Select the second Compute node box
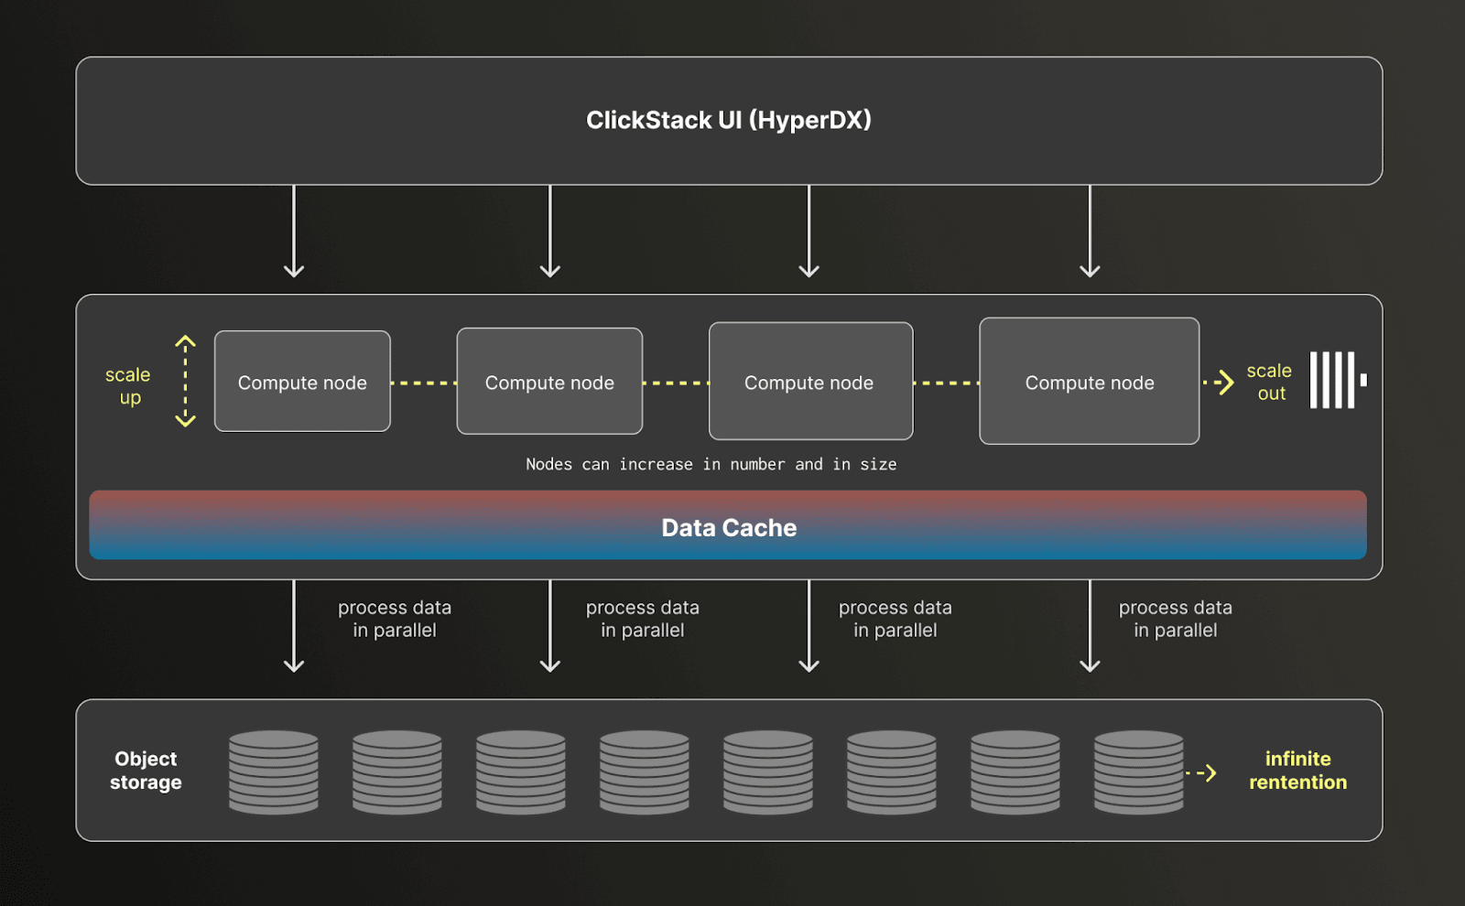The image size is (1465, 906). click(x=549, y=382)
